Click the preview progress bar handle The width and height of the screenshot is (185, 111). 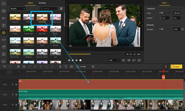pos(90,54)
